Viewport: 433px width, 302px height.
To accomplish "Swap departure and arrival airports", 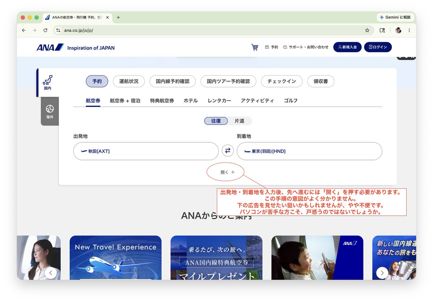I will pos(228,151).
